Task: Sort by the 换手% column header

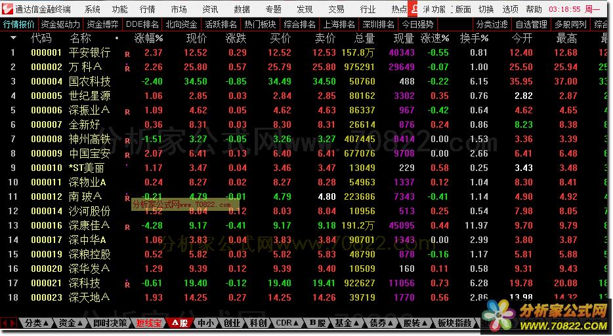Action: pos(475,38)
